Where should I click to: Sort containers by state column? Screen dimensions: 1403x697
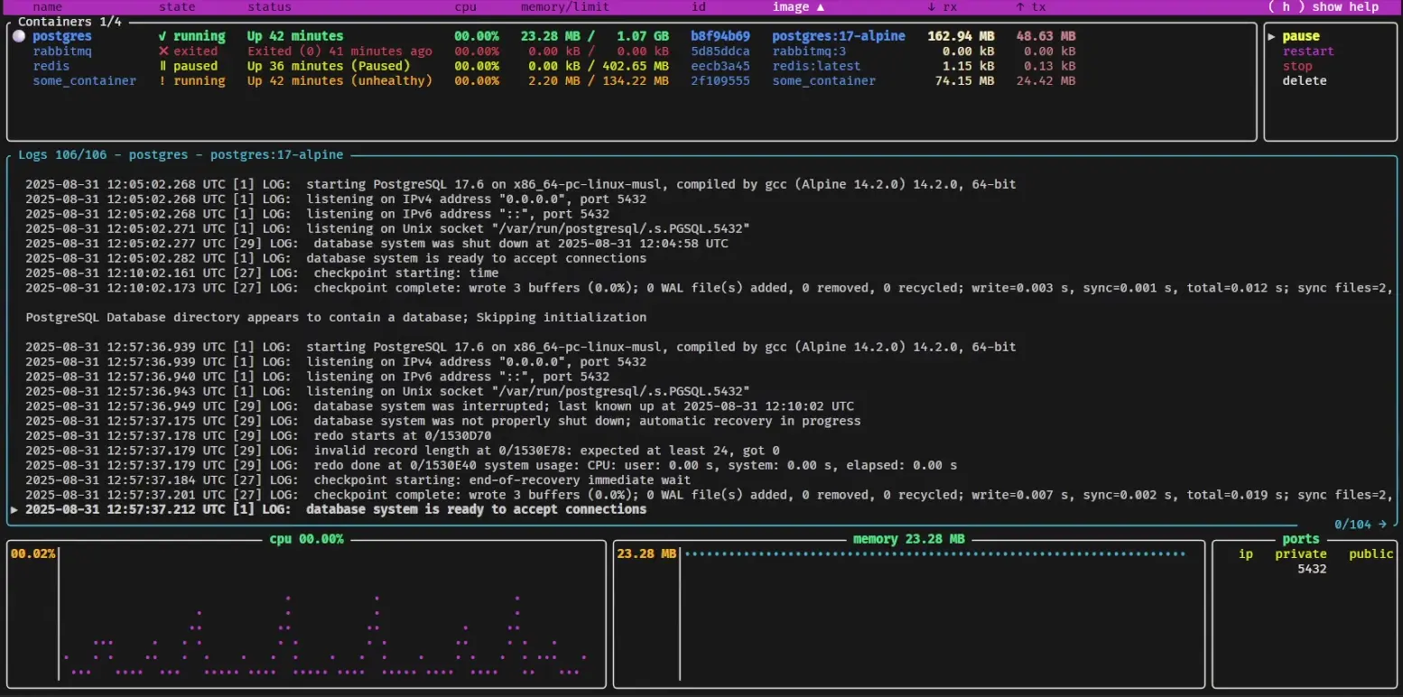coord(177,6)
